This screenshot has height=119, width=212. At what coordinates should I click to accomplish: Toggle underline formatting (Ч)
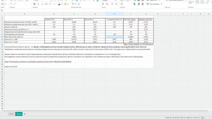pos(42,4)
